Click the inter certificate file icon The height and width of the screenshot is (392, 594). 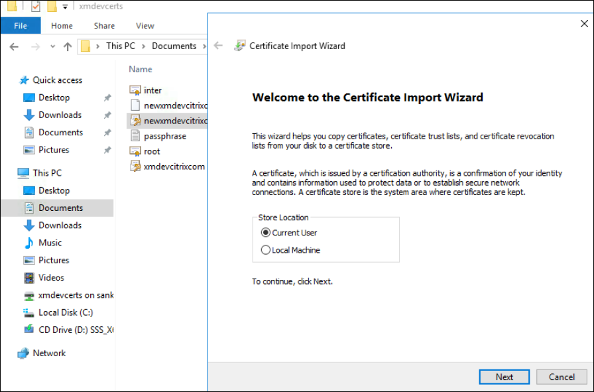point(135,90)
